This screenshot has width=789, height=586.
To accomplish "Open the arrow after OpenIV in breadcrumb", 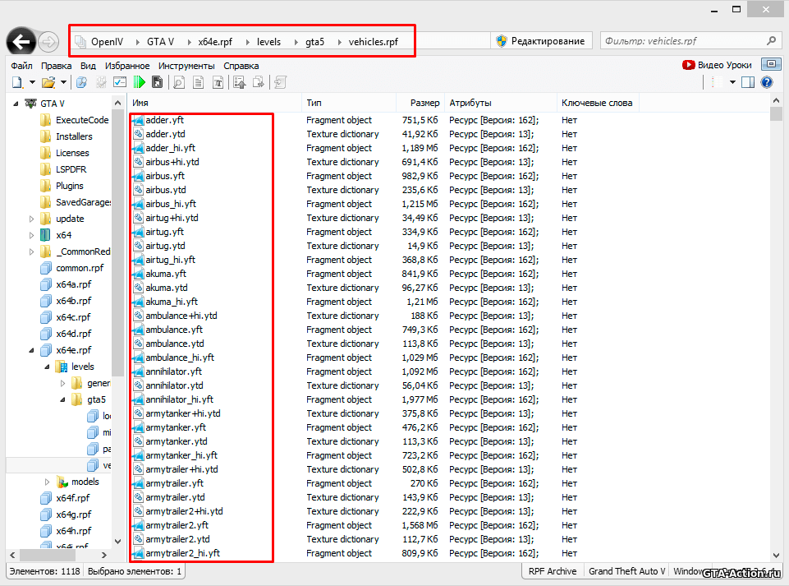I will 137,42.
